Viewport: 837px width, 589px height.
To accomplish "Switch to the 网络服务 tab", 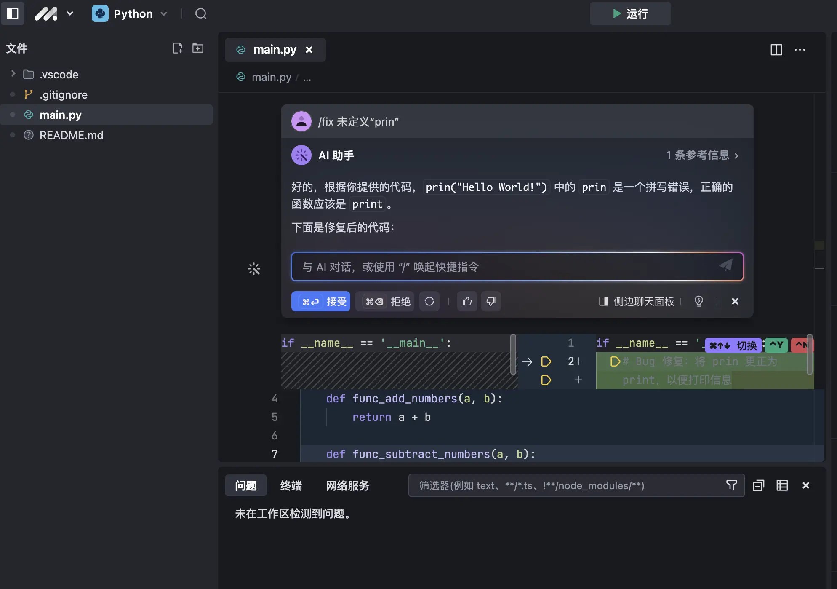I will (347, 485).
